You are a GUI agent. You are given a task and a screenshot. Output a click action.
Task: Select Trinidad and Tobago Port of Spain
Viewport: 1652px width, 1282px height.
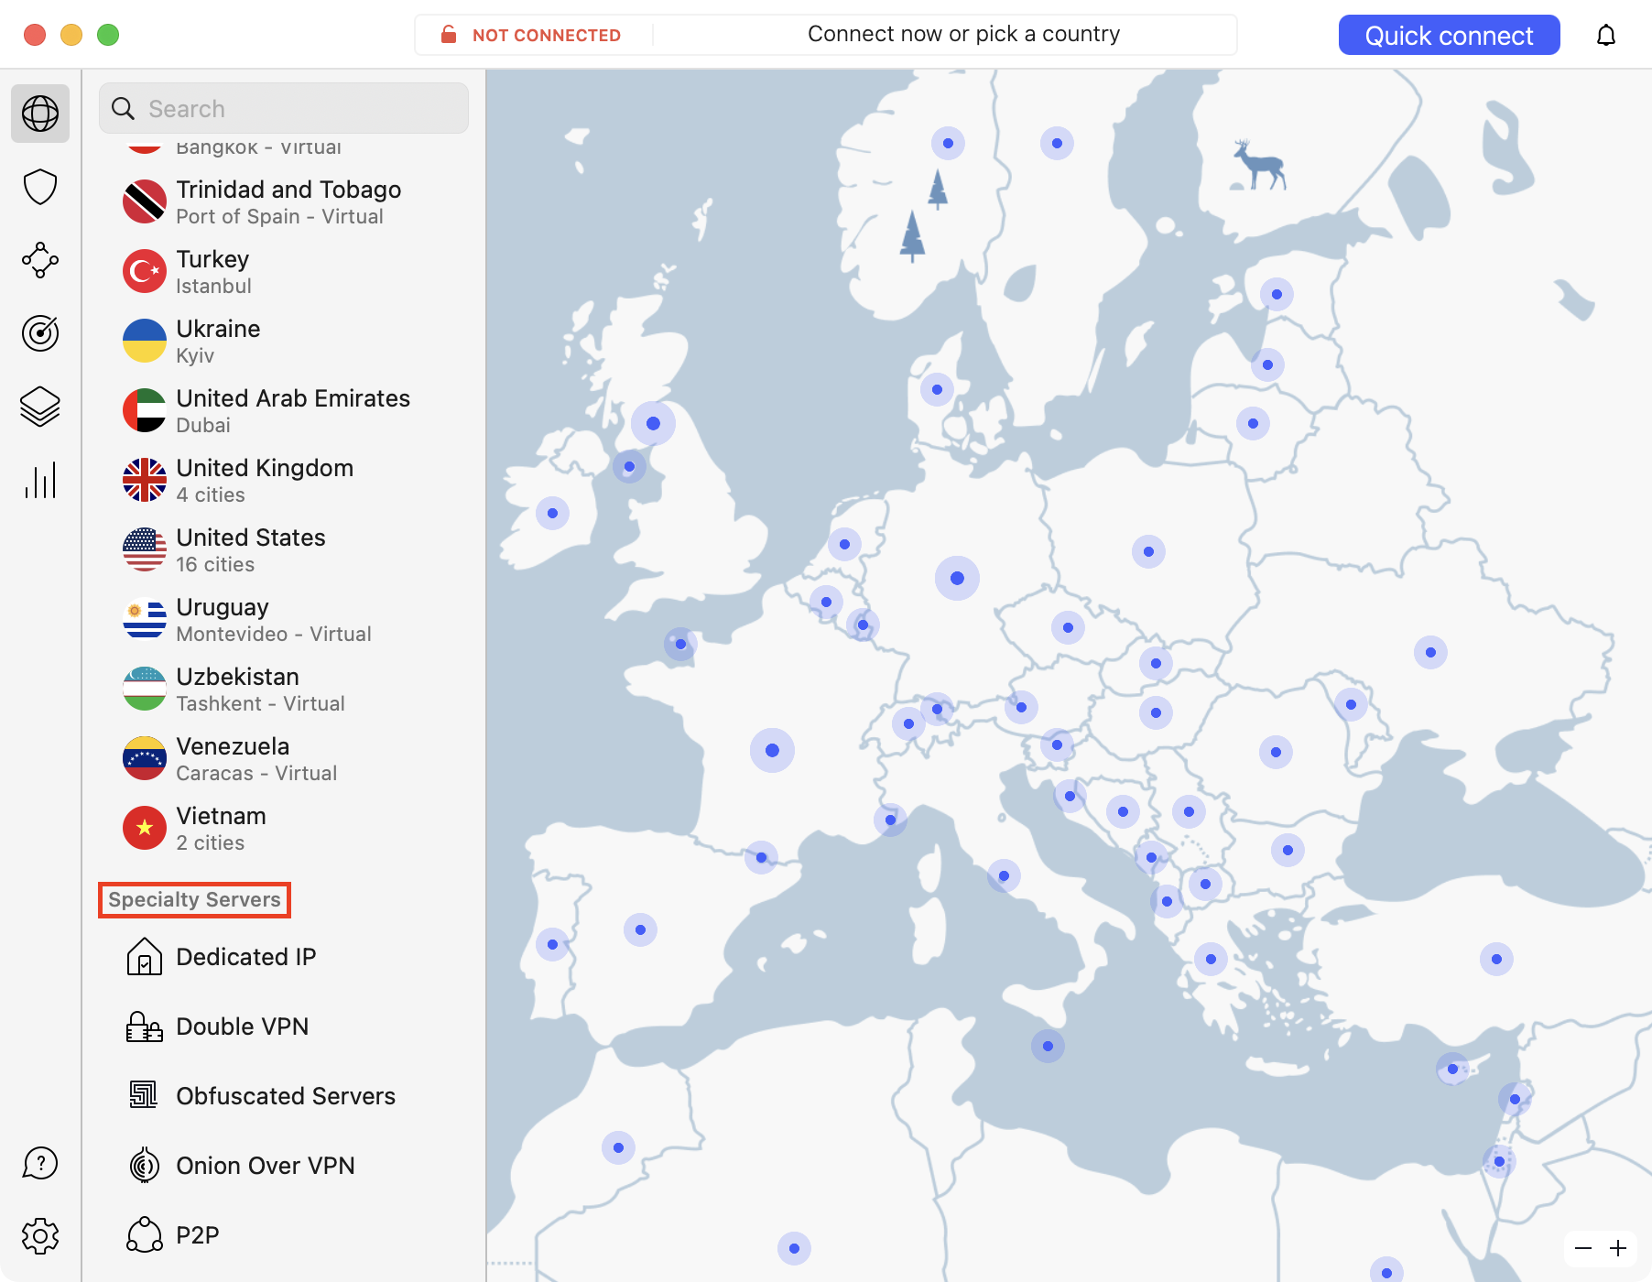(x=284, y=201)
